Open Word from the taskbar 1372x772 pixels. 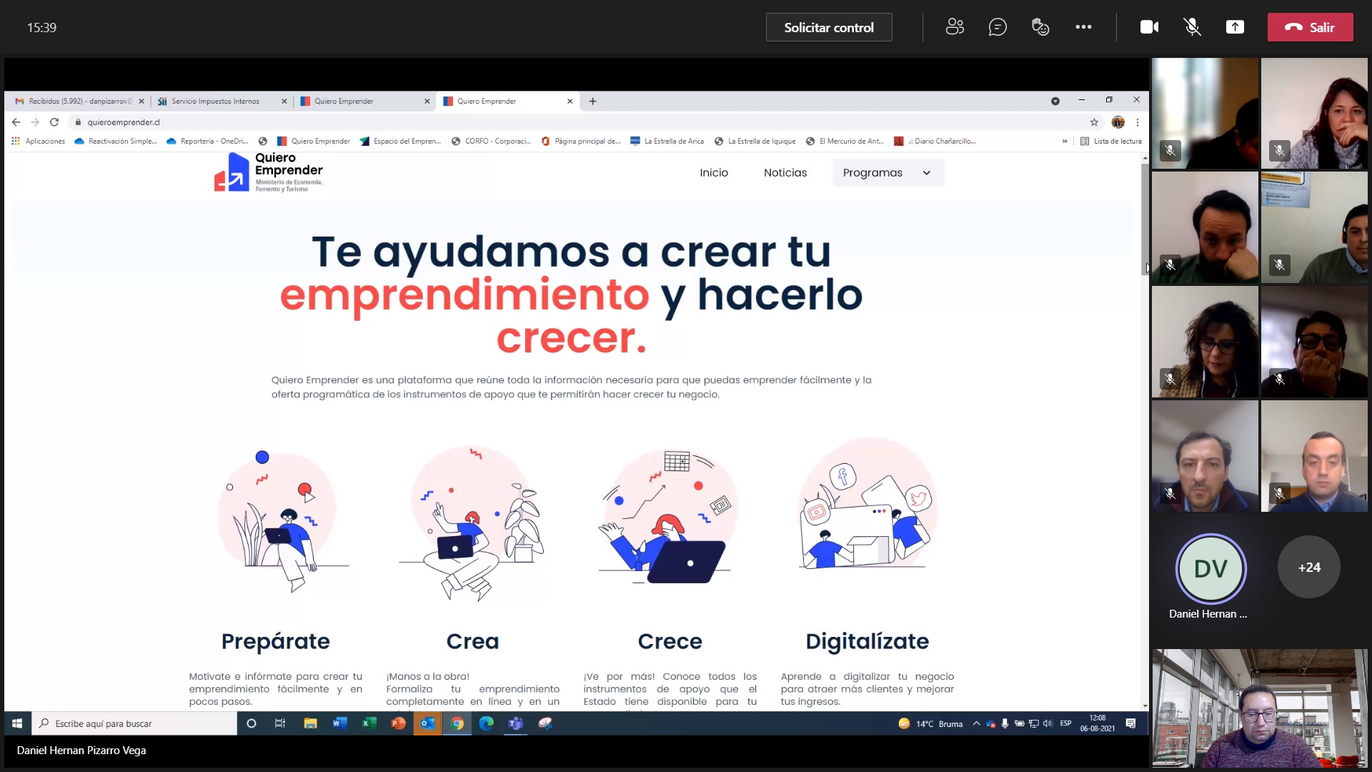coord(339,723)
